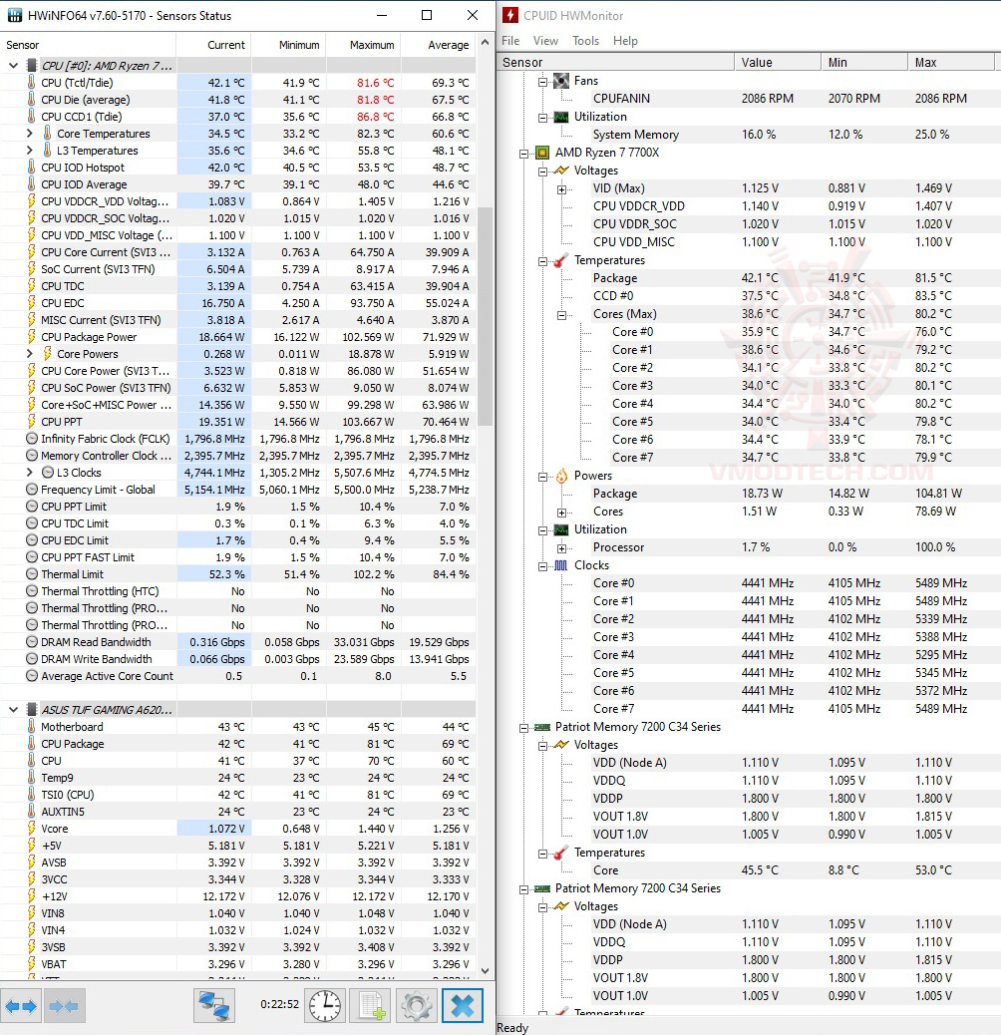Screen dimensions: 1001x1035
Task: Click the HWiNFO64 title bar app icon
Action: 15,15
